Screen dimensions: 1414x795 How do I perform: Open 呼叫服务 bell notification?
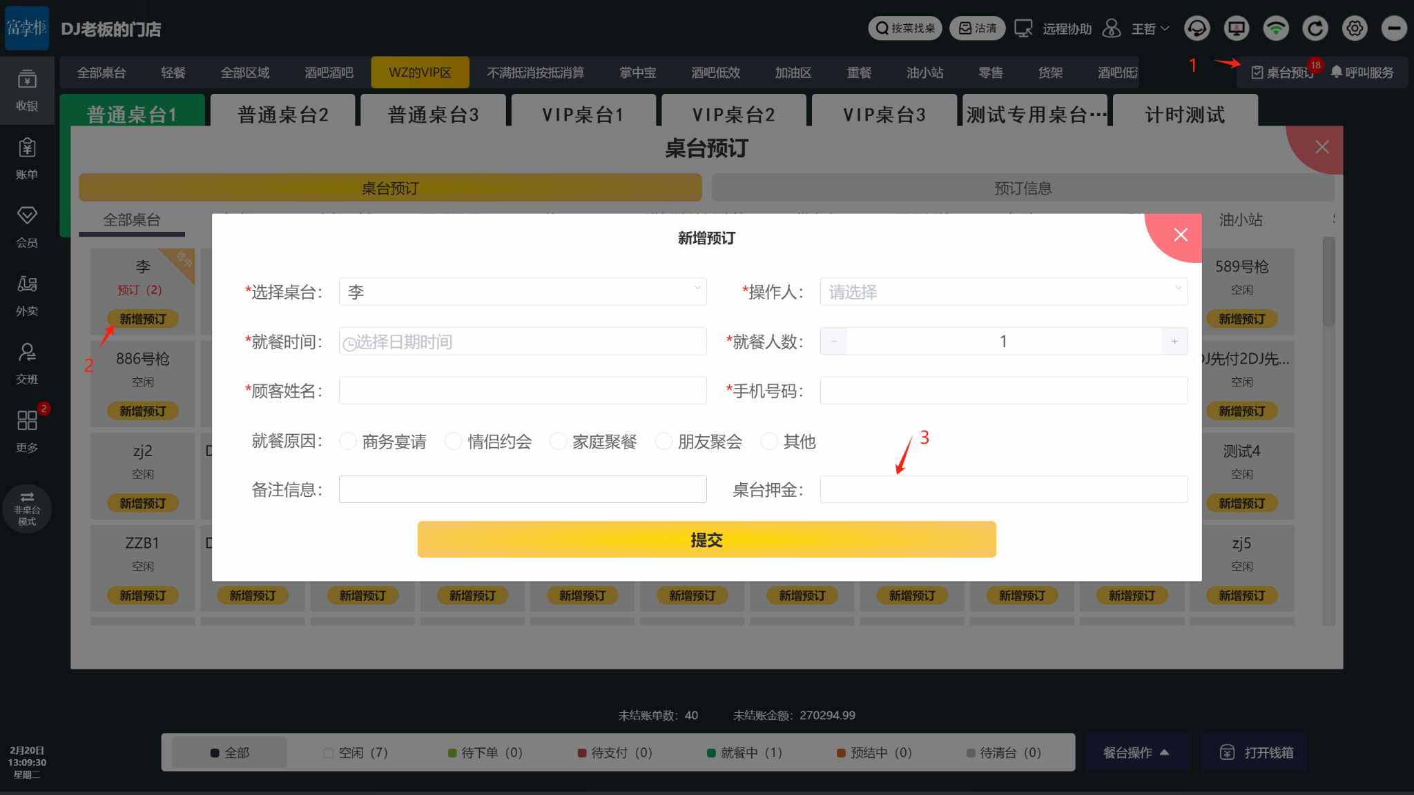pos(1362,72)
